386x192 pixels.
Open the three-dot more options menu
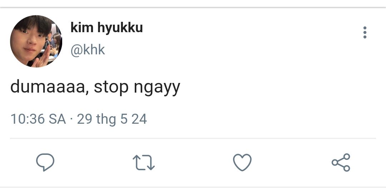(x=365, y=33)
